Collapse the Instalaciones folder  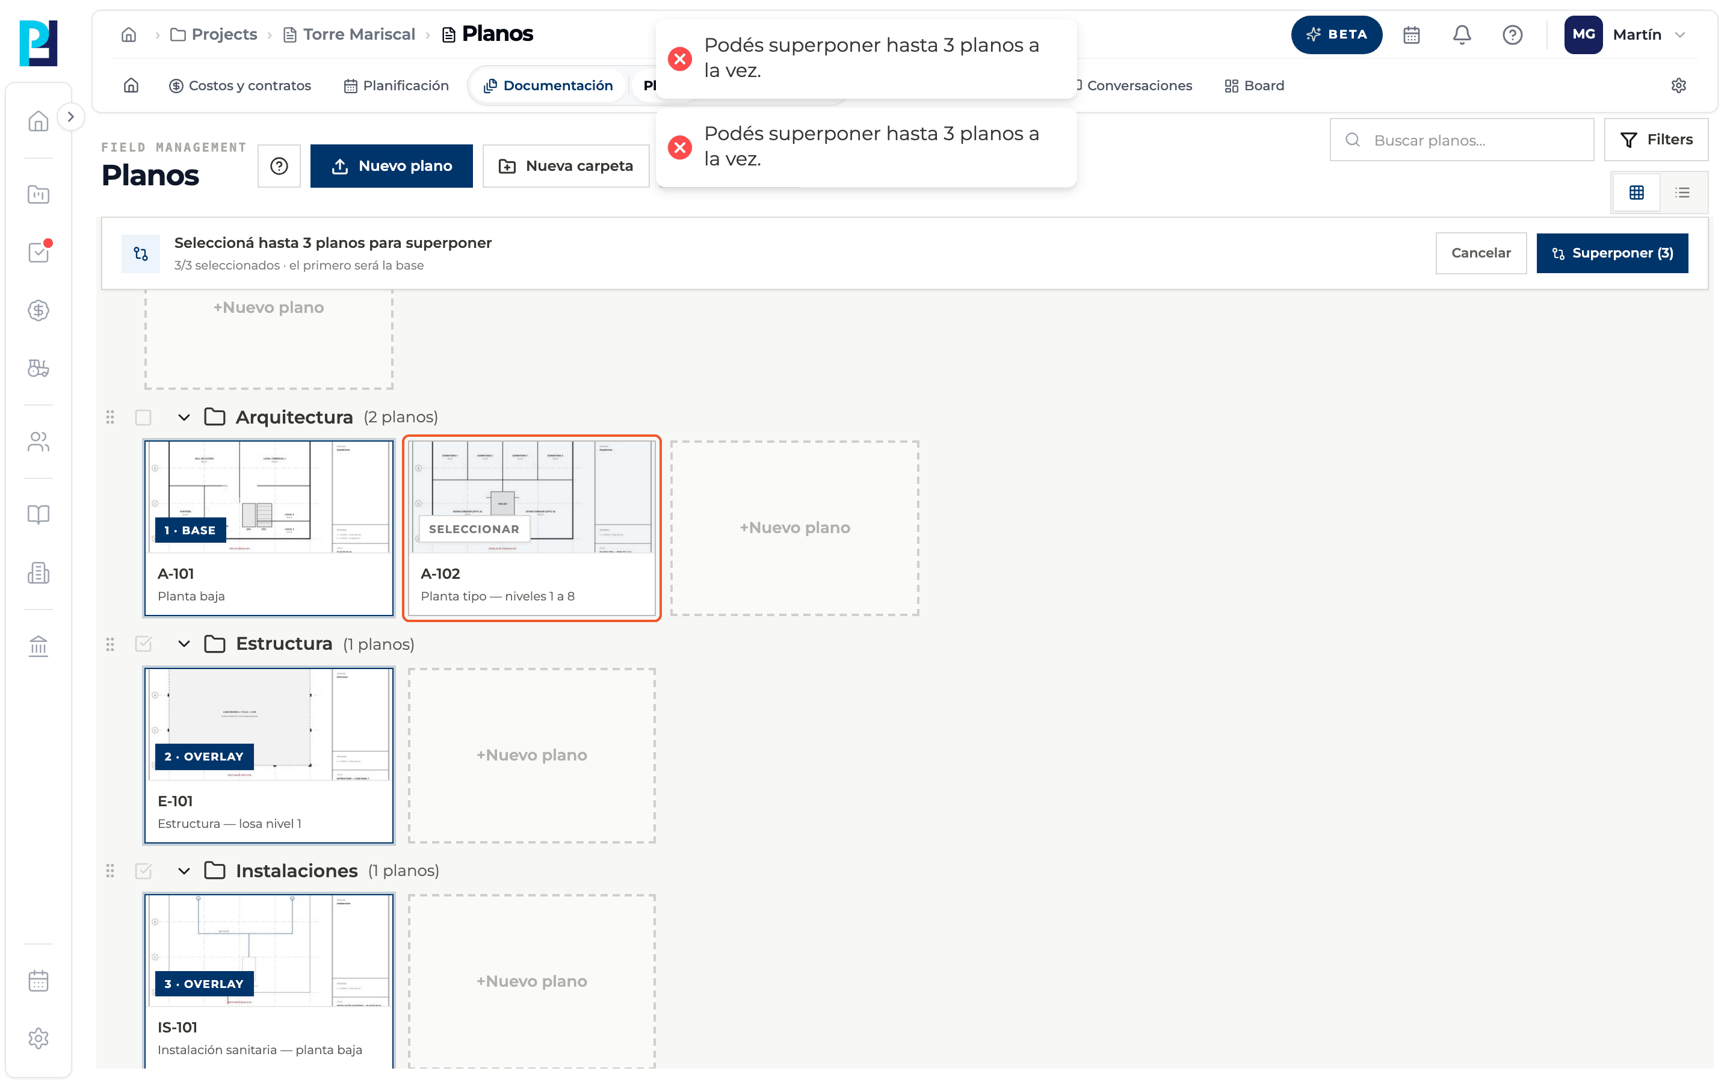pyautogui.click(x=184, y=870)
